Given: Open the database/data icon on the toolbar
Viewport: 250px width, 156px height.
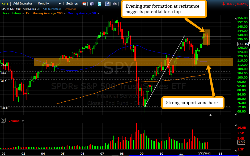Looking at the screenshot, I should (x=92, y=4).
